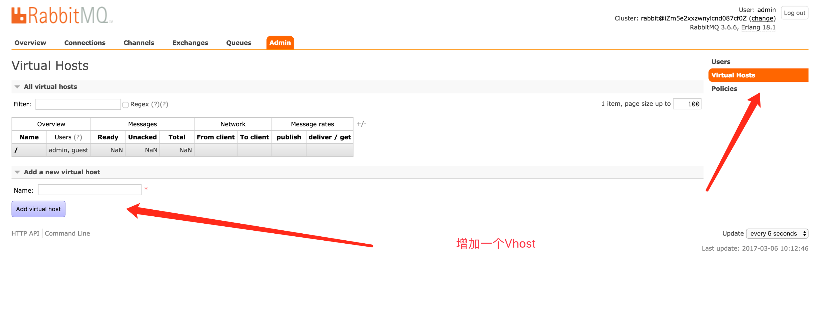Open the HTTP API link
817x317 pixels.
point(25,233)
